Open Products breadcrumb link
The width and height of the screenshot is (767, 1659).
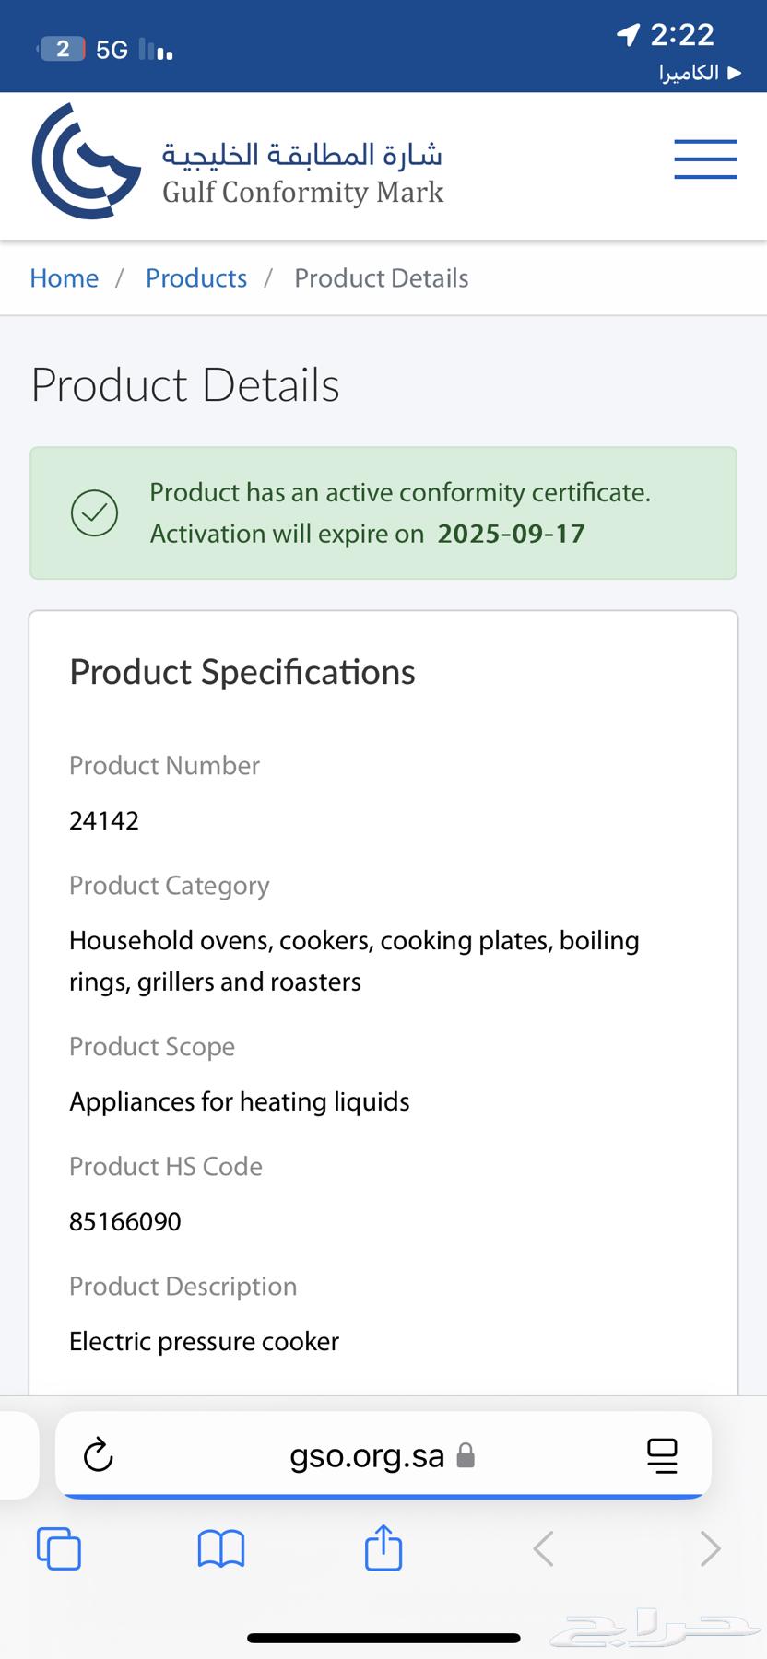click(196, 278)
